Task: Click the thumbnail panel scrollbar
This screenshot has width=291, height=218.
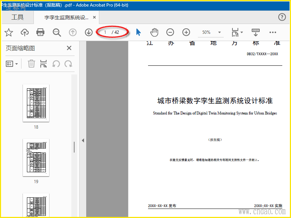Action: (74, 147)
